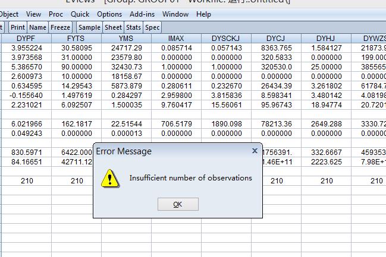Select the FYTS column header
This screenshot has width=386, height=257.
coord(76,39)
